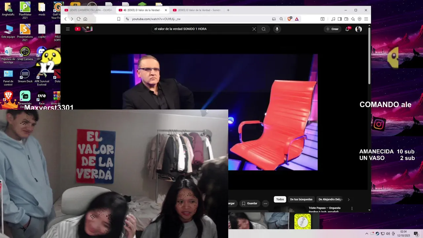This screenshot has height=238, width=423.
Task: Open Brave Shields lion icon
Action: coord(289,19)
